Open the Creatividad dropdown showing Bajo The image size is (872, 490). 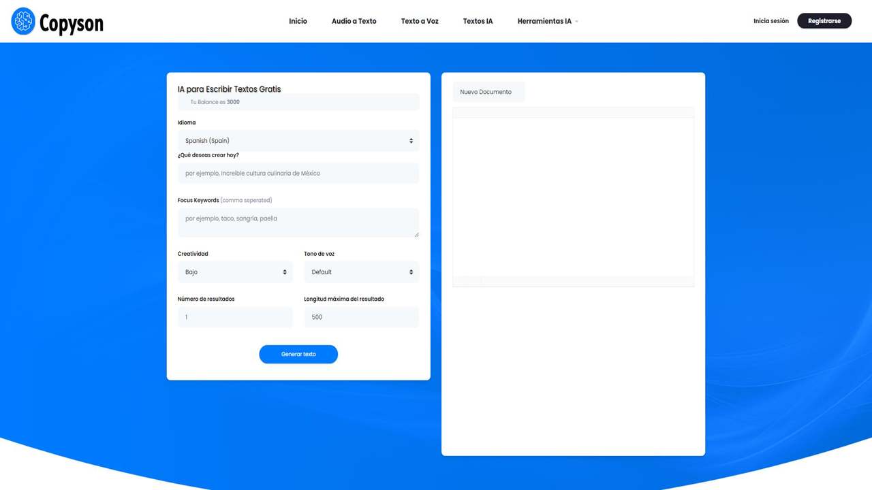click(235, 272)
